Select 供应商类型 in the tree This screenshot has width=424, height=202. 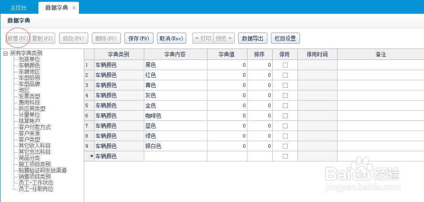point(32,108)
